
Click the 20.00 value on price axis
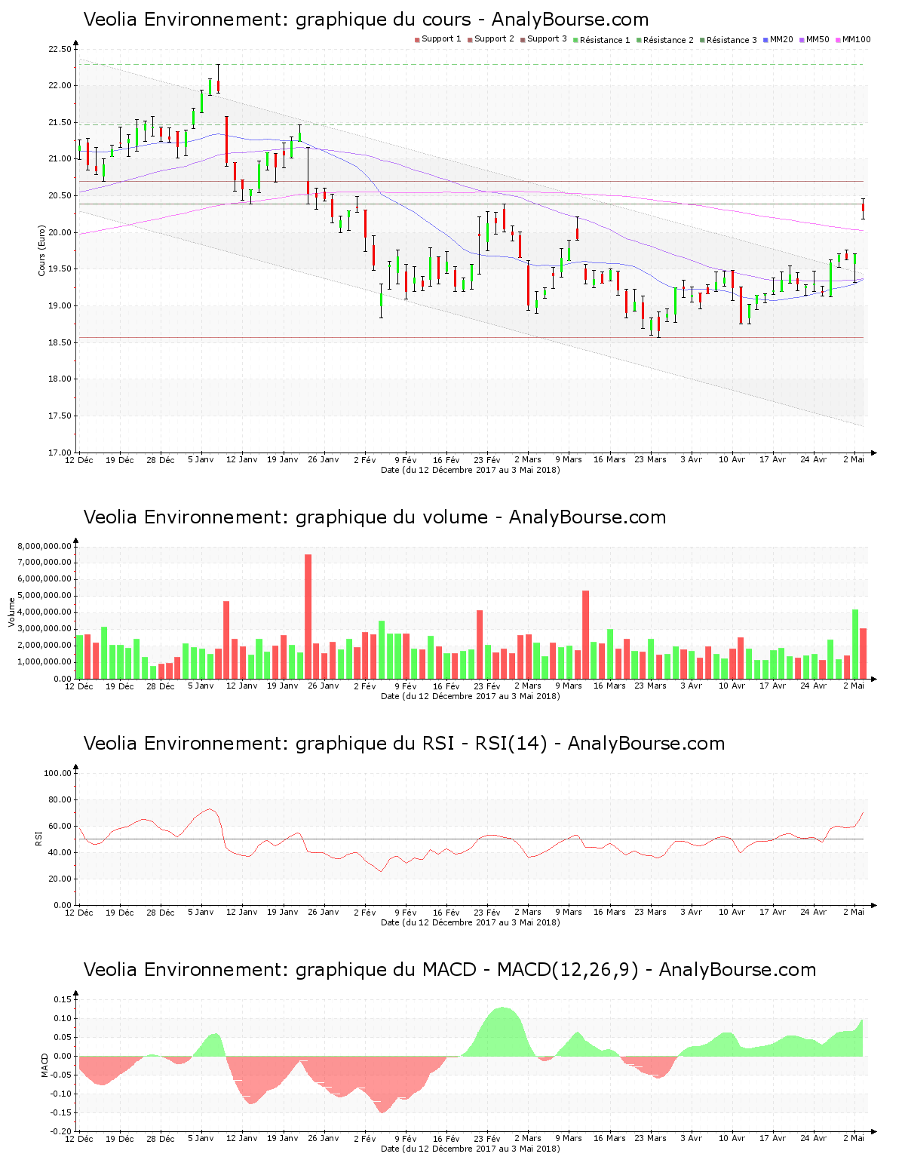pos(60,232)
